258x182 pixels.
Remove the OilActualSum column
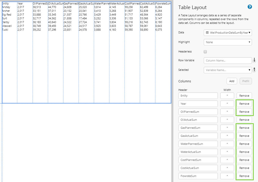pos(244,120)
